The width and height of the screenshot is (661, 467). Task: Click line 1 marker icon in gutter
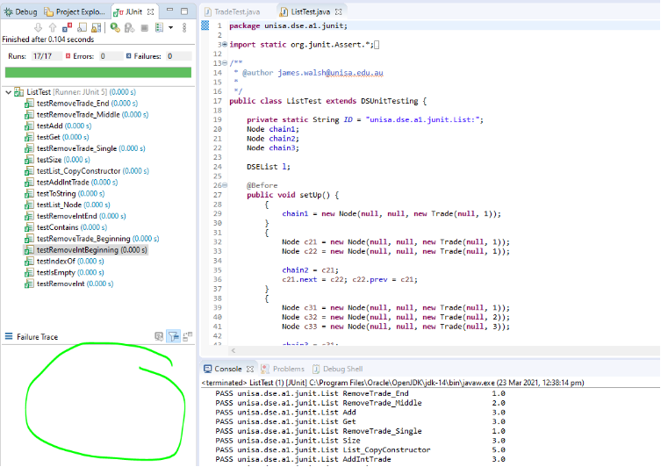pyautogui.click(x=205, y=25)
